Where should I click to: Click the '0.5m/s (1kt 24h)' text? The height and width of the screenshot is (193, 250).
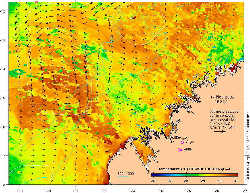(x=223, y=127)
